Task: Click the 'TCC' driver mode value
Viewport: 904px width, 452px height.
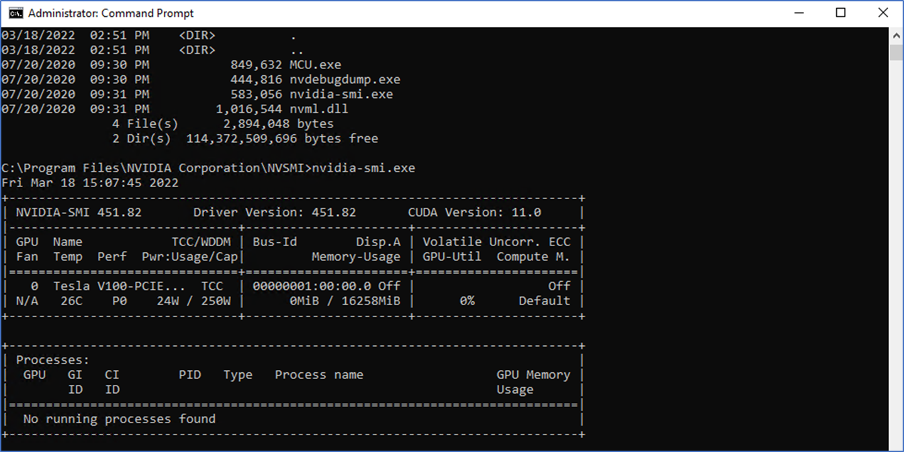Action: pyautogui.click(x=212, y=286)
